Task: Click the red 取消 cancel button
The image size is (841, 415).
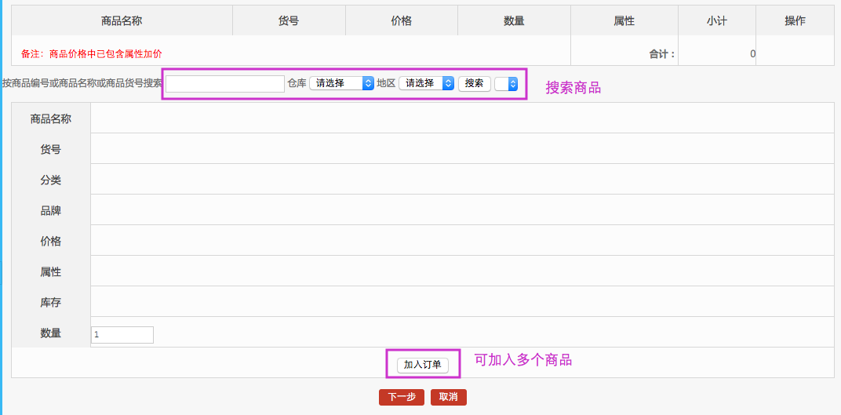Action: pyautogui.click(x=449, y=397)
